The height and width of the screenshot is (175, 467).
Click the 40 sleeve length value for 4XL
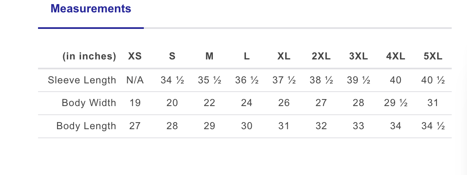pyautogui.click(x=396, y=80)
